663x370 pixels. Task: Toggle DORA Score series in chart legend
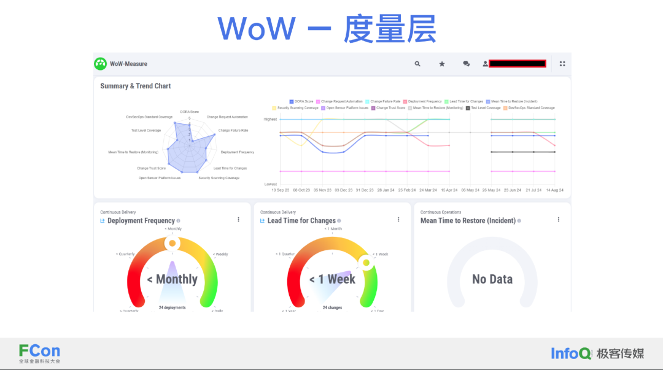pos(301,101)
